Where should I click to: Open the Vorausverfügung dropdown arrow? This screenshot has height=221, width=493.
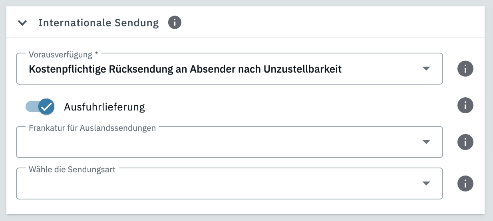coord(426,69)
